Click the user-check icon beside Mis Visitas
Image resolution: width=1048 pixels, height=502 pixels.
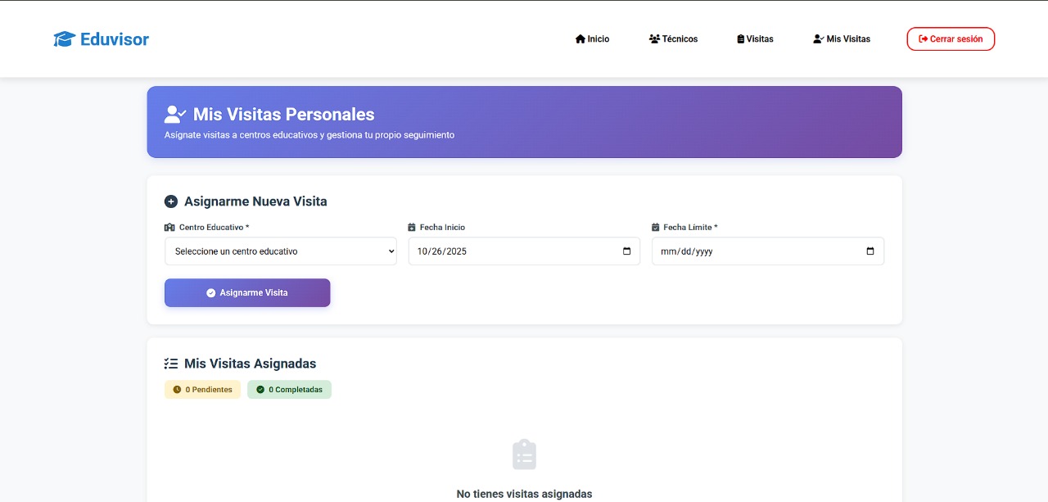pos(818,39)
